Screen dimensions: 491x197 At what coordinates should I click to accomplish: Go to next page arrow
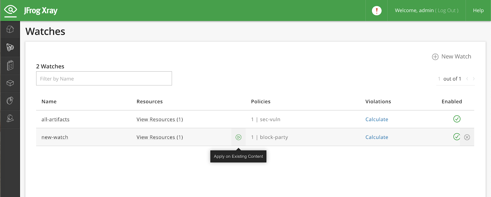point(474,79)
